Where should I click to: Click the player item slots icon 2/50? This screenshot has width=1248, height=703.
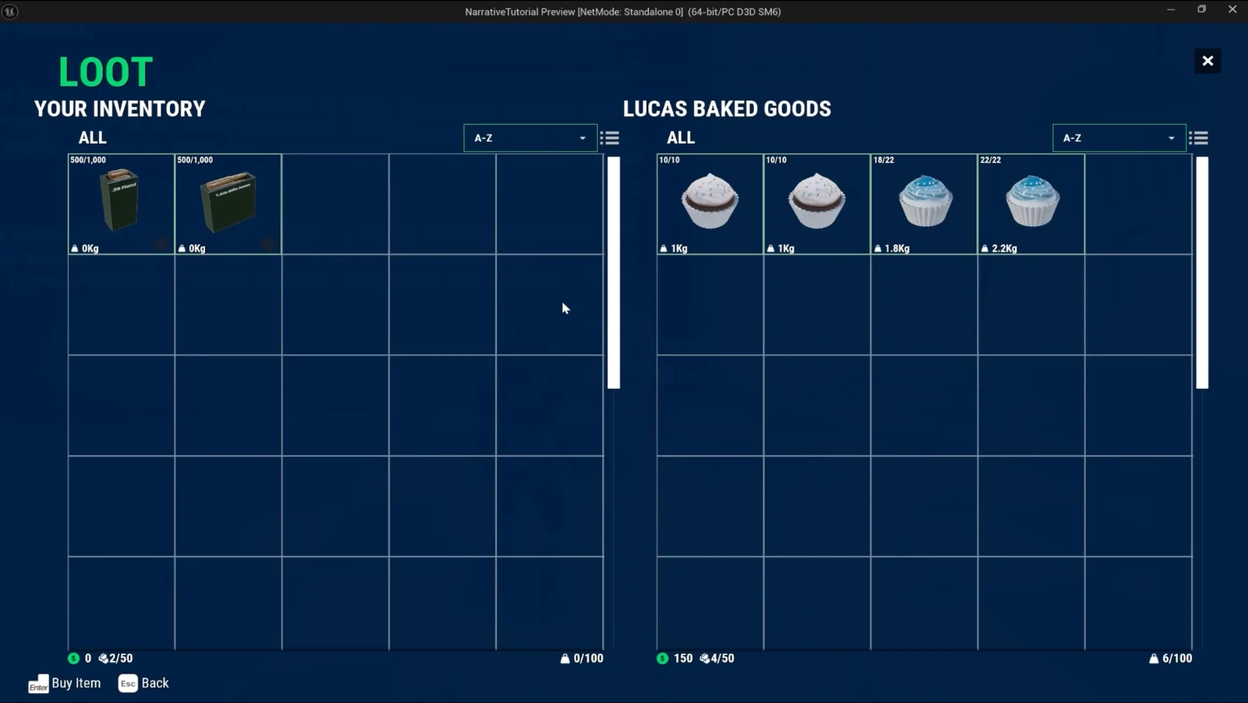103,659
